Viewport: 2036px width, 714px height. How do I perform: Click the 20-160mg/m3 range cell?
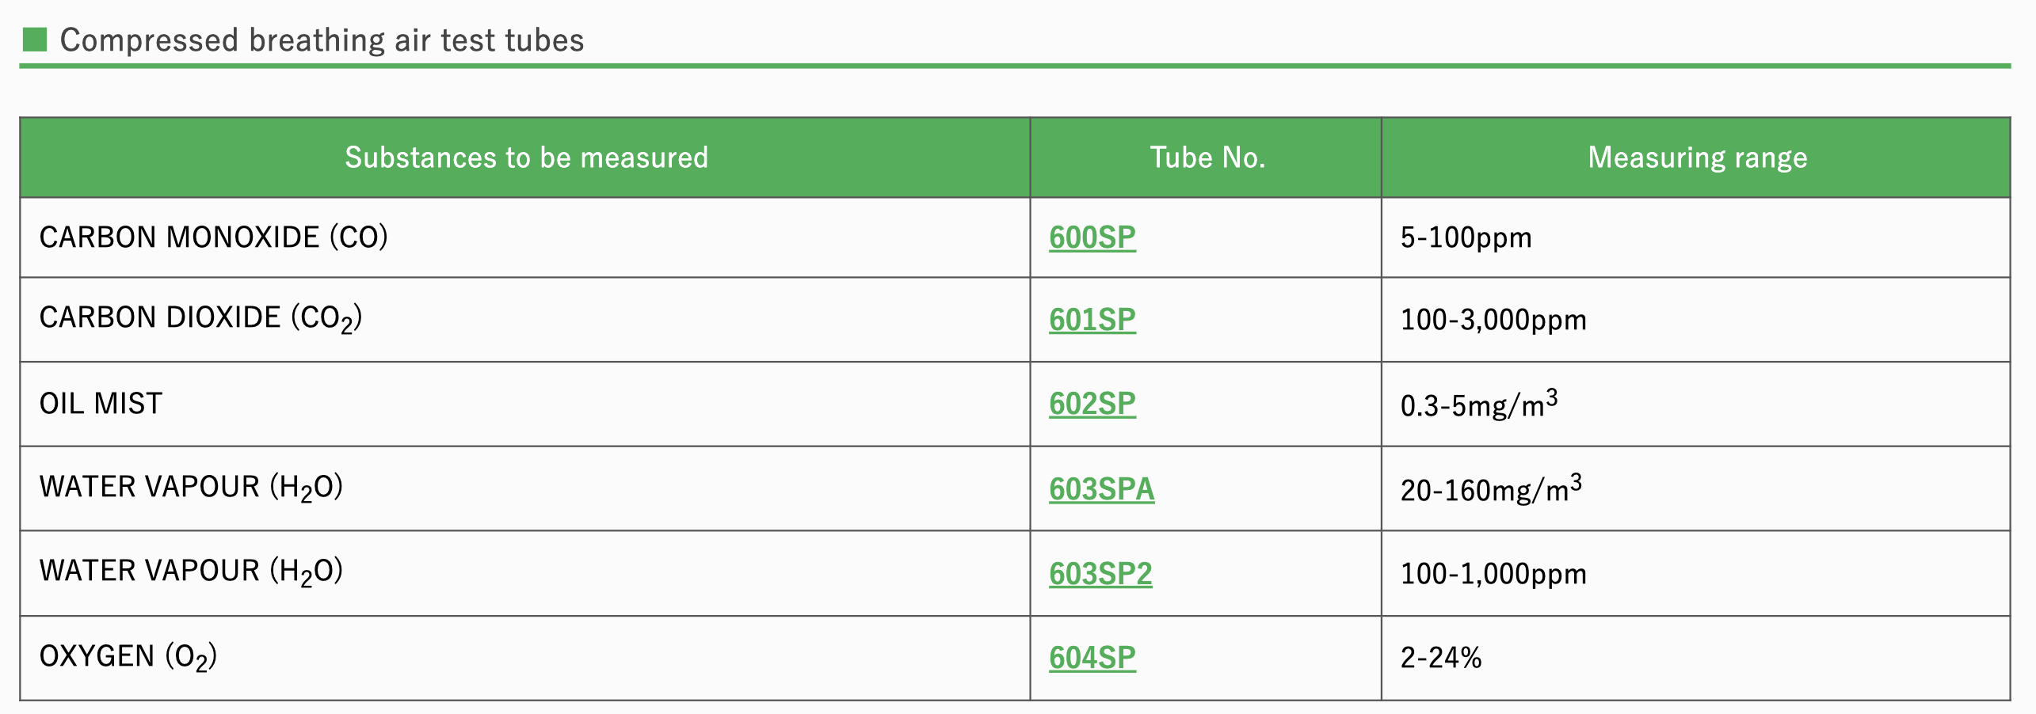(1490, 489)
